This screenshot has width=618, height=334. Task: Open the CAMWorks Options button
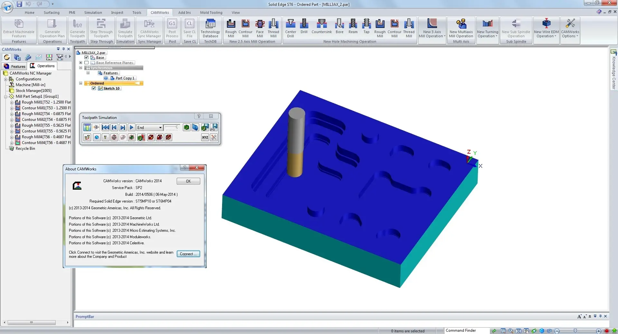[570, 28]
